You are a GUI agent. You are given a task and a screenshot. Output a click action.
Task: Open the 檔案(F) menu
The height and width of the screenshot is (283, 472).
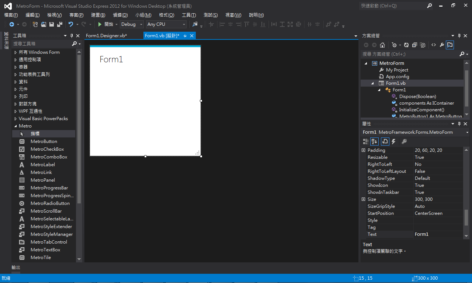tap(11, 15)
